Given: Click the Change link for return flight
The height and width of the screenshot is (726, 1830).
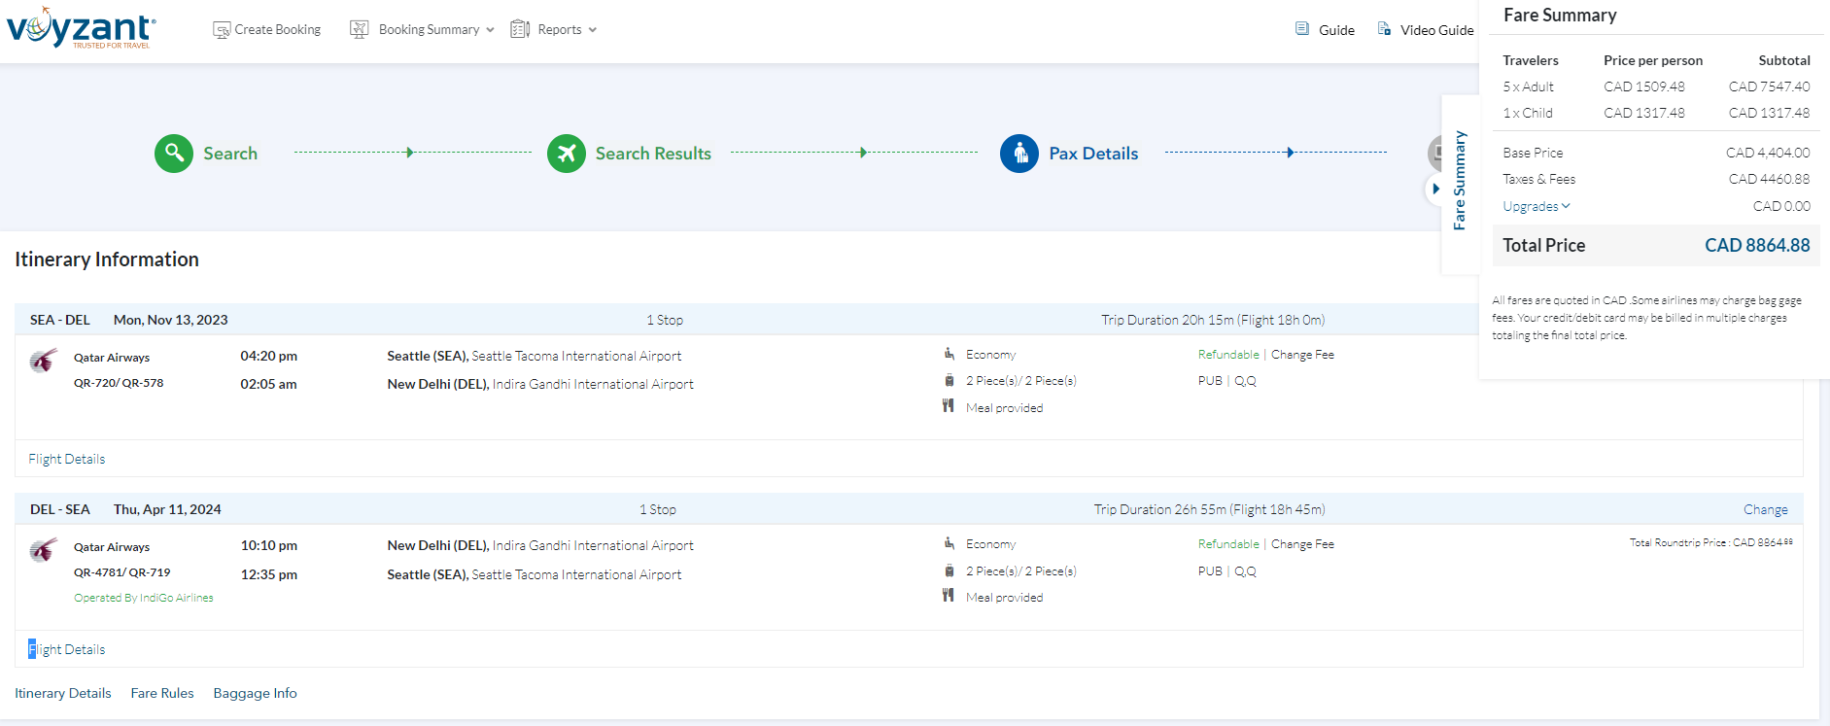Looking at the screenshot, I should [x=1765, y=509].
